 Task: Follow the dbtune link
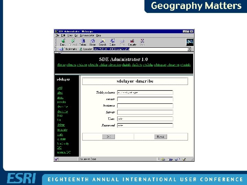coord(61,65)
